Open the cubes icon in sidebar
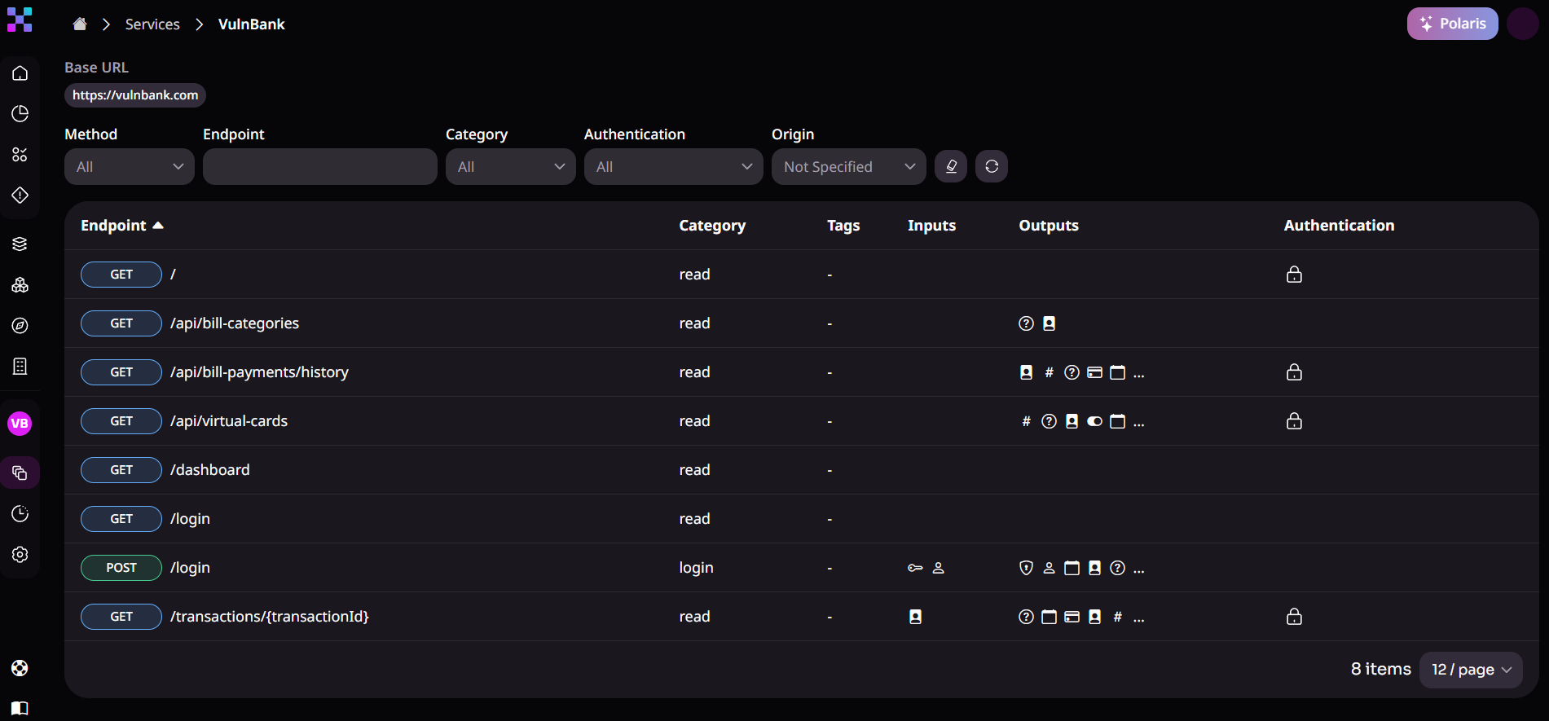Viewport: 1549px width, 721px height. click(20, 285)
